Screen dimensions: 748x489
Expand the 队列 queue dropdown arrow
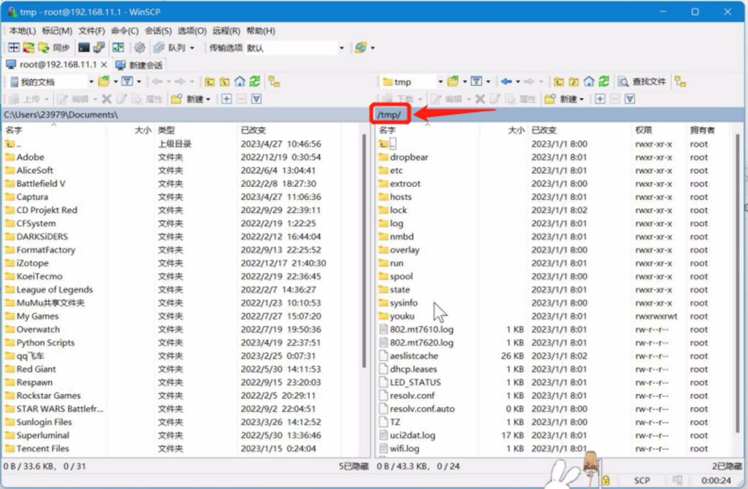tap(192, 48)
